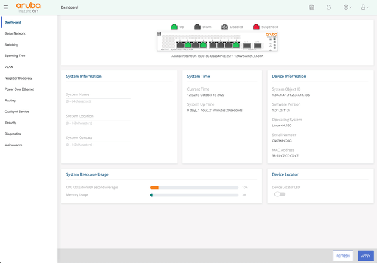This screenshot has height=263, width=377.
Task: Select port 7 on the switch image
Action: (228, 44)
